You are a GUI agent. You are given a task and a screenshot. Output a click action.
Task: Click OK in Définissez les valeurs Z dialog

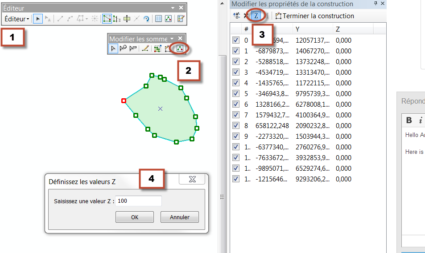[x=135, y=217]
